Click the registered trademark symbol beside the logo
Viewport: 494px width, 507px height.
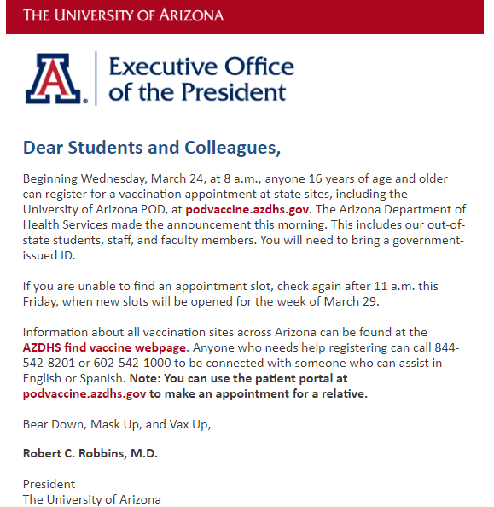click(85, 101)
